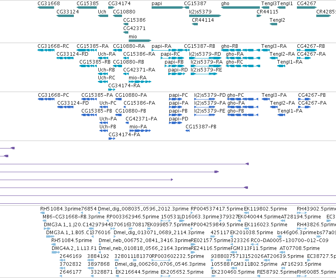Click the CG31668-PC protein label
This screenshot has height=278, width=336.
click(53, 95)
